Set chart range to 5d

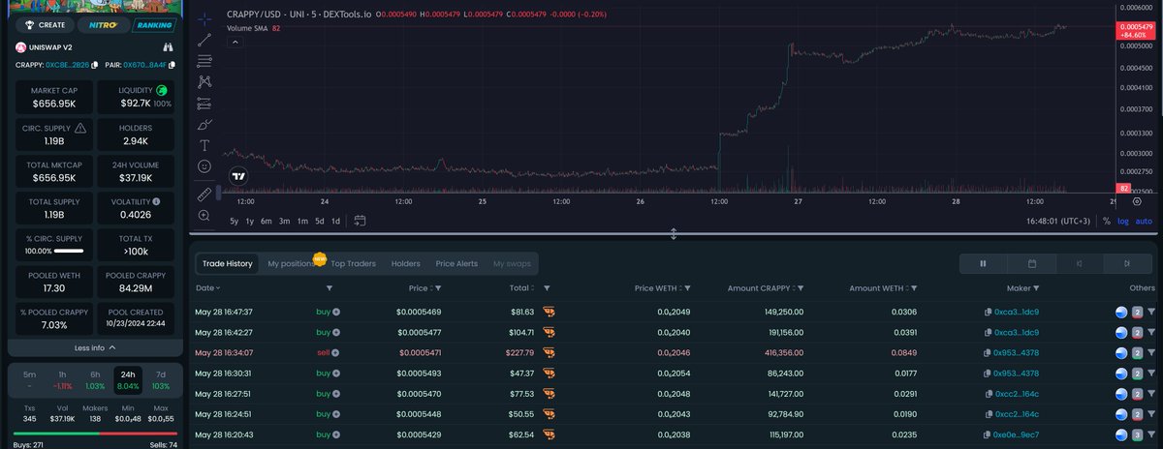pyautogui.click(x=319, y=221)
